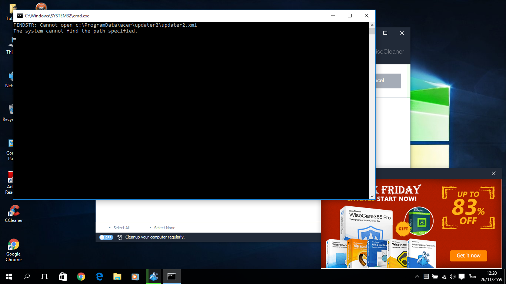The image size is (506, 284).
Task: Toggle the scheduled cleanup OFF switch
Action: pos(106,237)
